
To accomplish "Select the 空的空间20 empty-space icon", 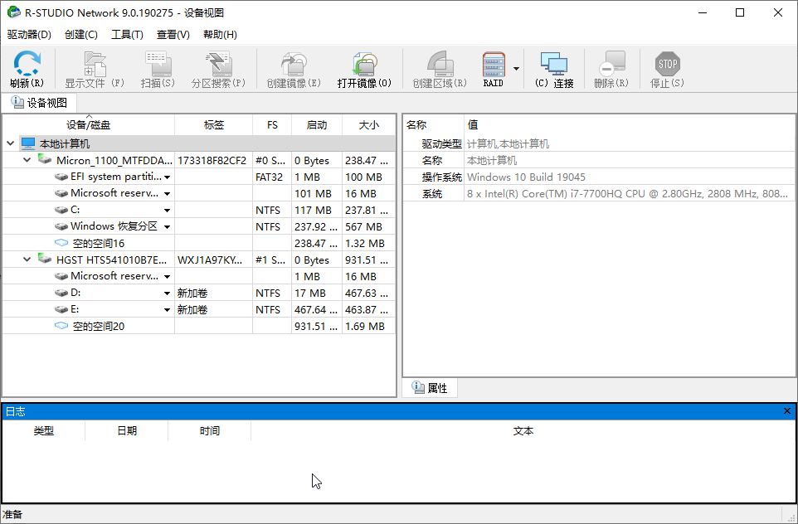I will click(61, 326).
